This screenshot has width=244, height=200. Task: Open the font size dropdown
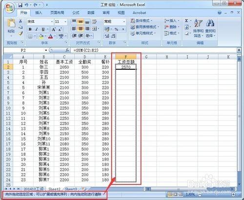tap(65, 21)
